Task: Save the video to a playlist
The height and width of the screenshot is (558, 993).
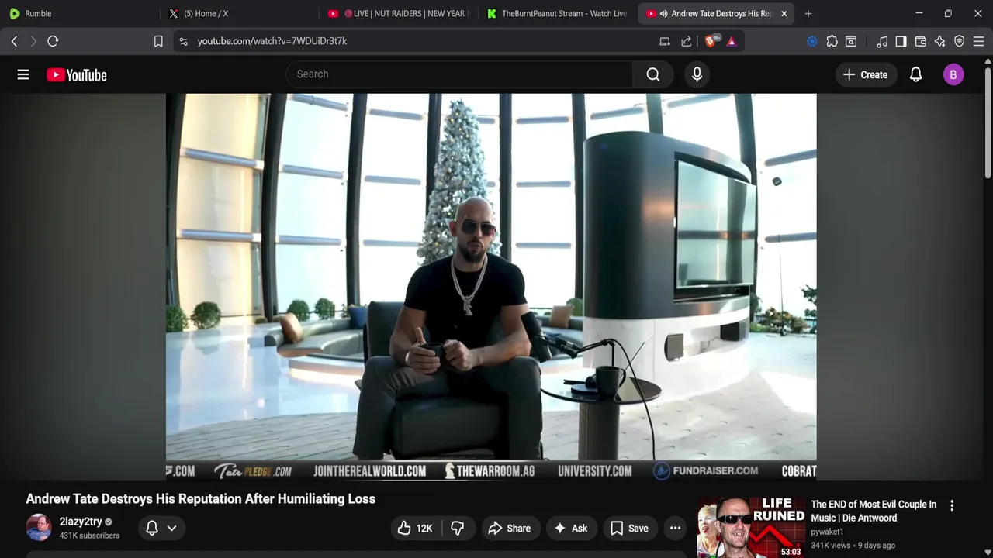Action: point(629,529)
